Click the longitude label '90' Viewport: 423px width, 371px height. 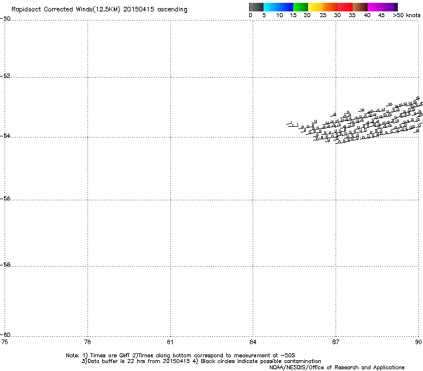(418, 342)
